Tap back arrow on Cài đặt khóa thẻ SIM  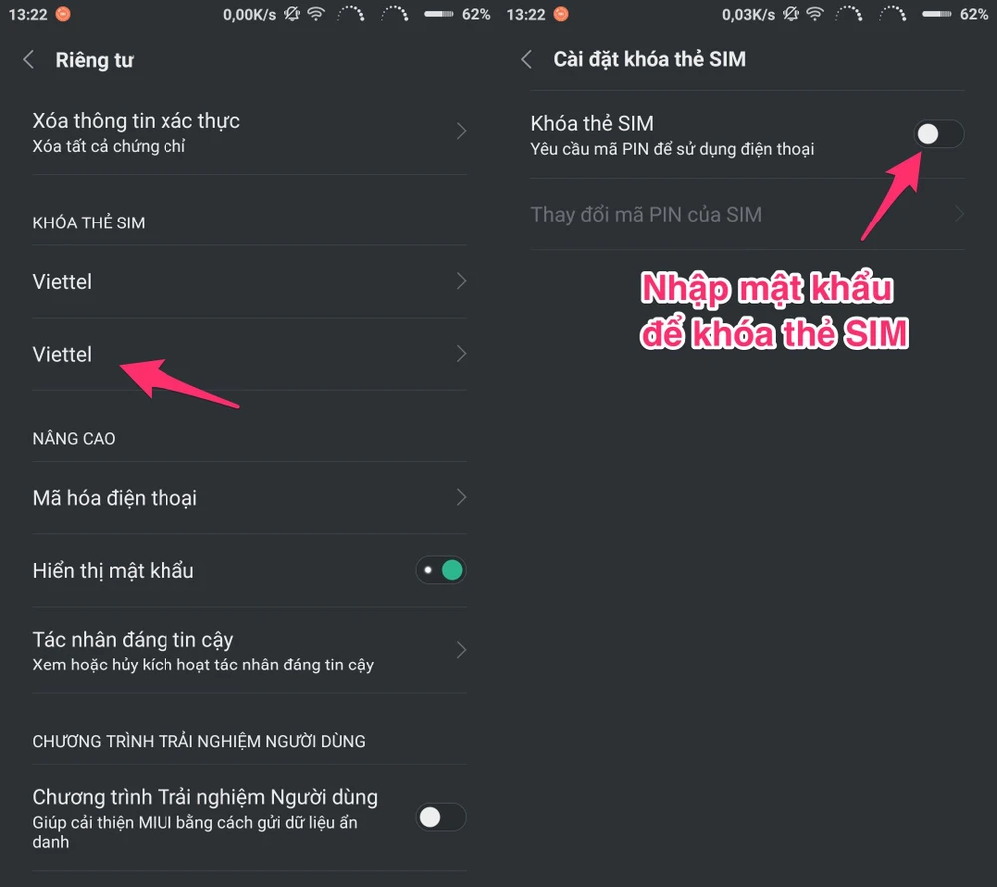click(527, 60)
